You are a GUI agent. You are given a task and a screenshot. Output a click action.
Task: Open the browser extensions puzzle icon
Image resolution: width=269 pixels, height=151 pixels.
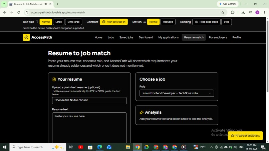[233, 12]
